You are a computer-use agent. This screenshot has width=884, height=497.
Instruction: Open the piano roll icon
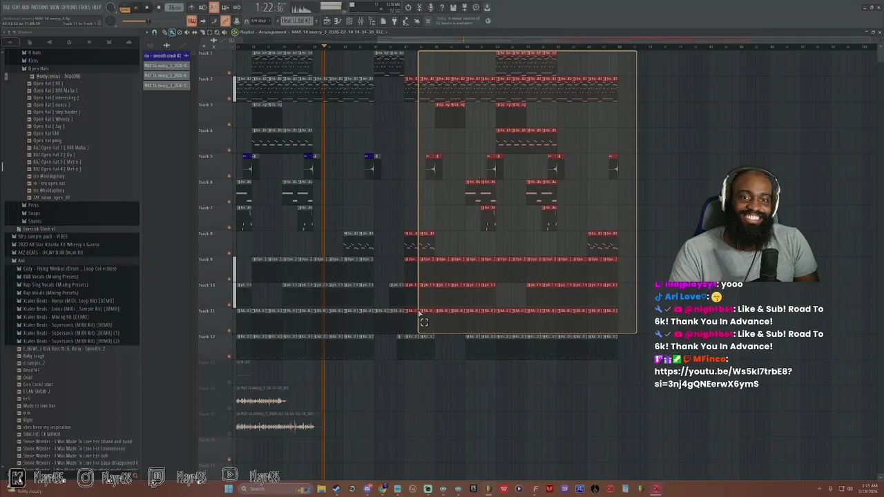pyautogui.click(x=338, y=21)
